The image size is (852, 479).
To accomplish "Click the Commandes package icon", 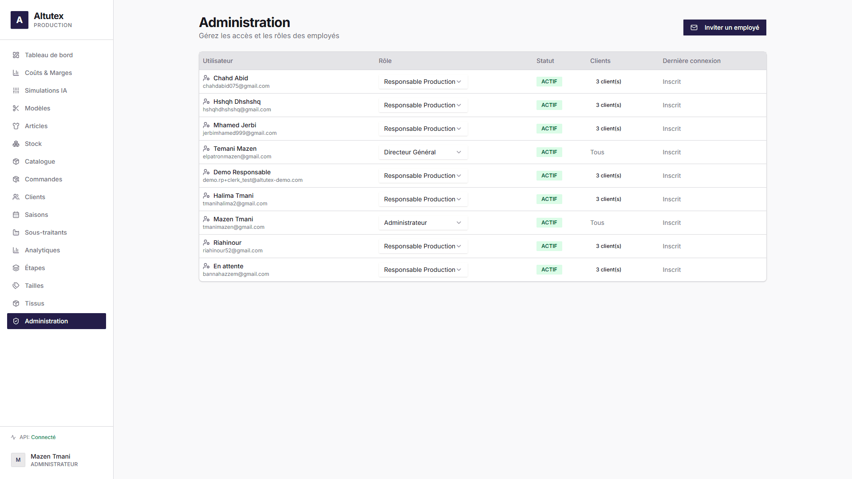I will pyautogui.click(x=16, y=179).
